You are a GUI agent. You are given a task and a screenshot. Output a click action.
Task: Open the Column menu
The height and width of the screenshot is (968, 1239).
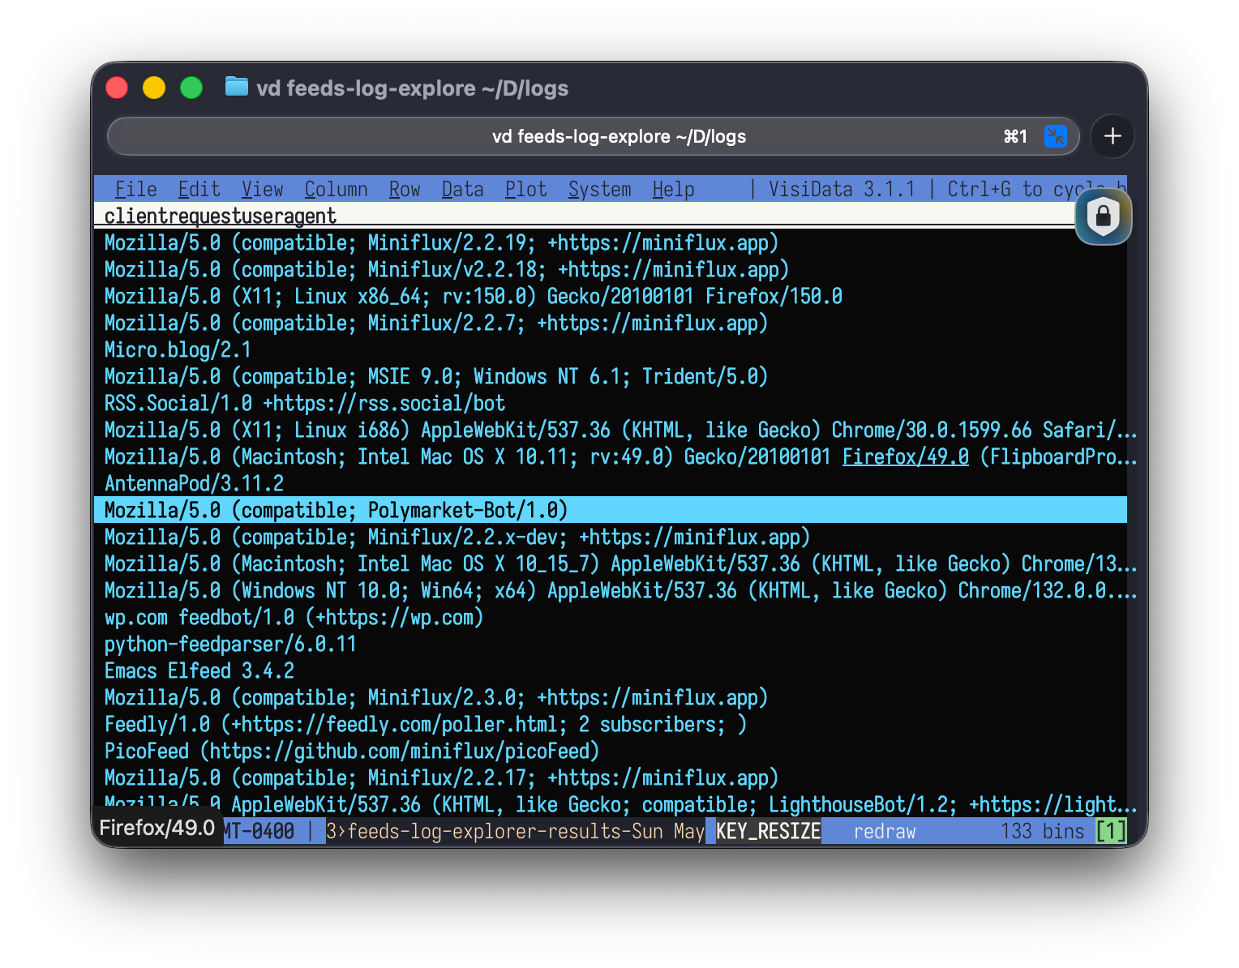(336, 190)
